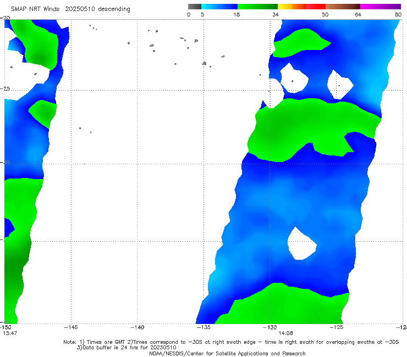Screen dimensions: 407x357
Task: Click the color bar label '34'
Action: tap(276, 14)
